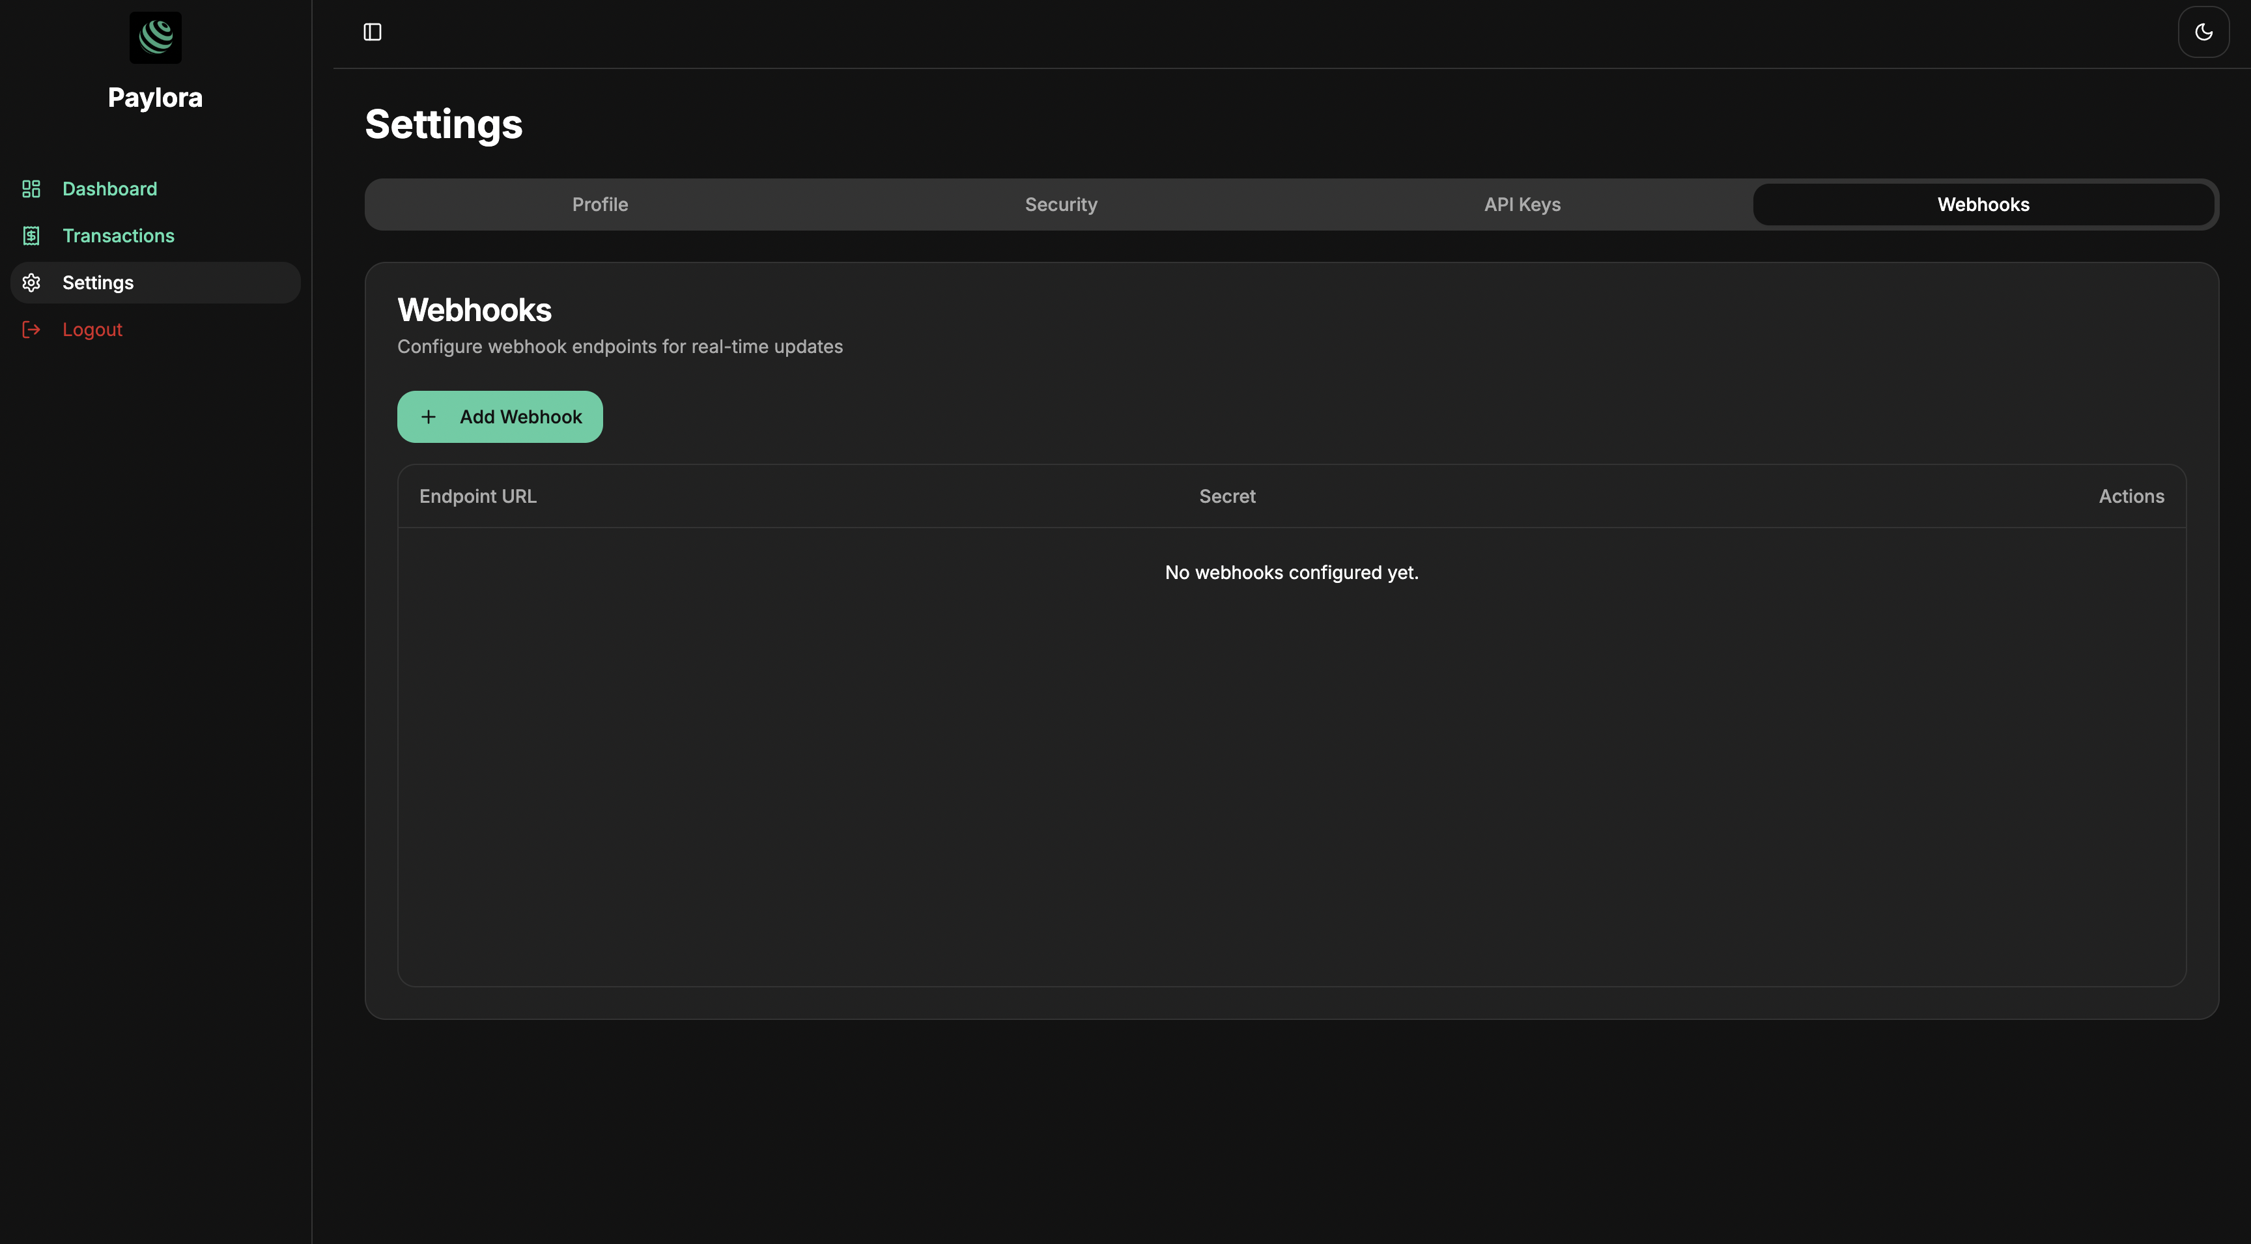The image size is (2251, 1244).
Task: Open the API Keys settings section
Action: pos(1522,204)
